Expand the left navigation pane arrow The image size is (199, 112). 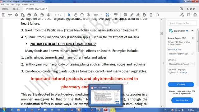click(x=1, y=63)
